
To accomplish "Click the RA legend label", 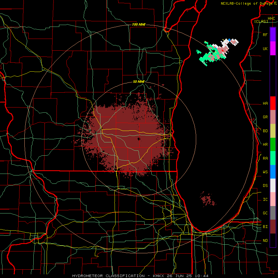I will [x=265, y=158].
